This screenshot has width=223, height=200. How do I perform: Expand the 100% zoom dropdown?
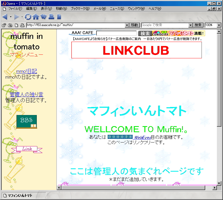click(x=219, y=25)
